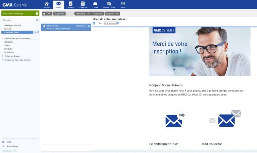
Task: Open the select-all dropdown arrow
Action: (49, 14)
